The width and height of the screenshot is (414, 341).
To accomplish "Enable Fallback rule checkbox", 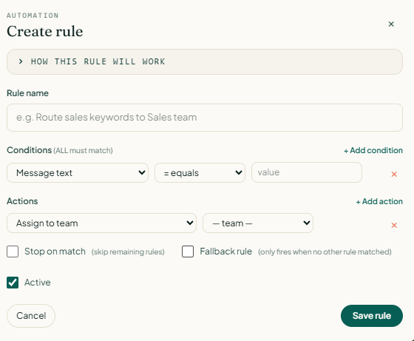I will tap(188, 251).
